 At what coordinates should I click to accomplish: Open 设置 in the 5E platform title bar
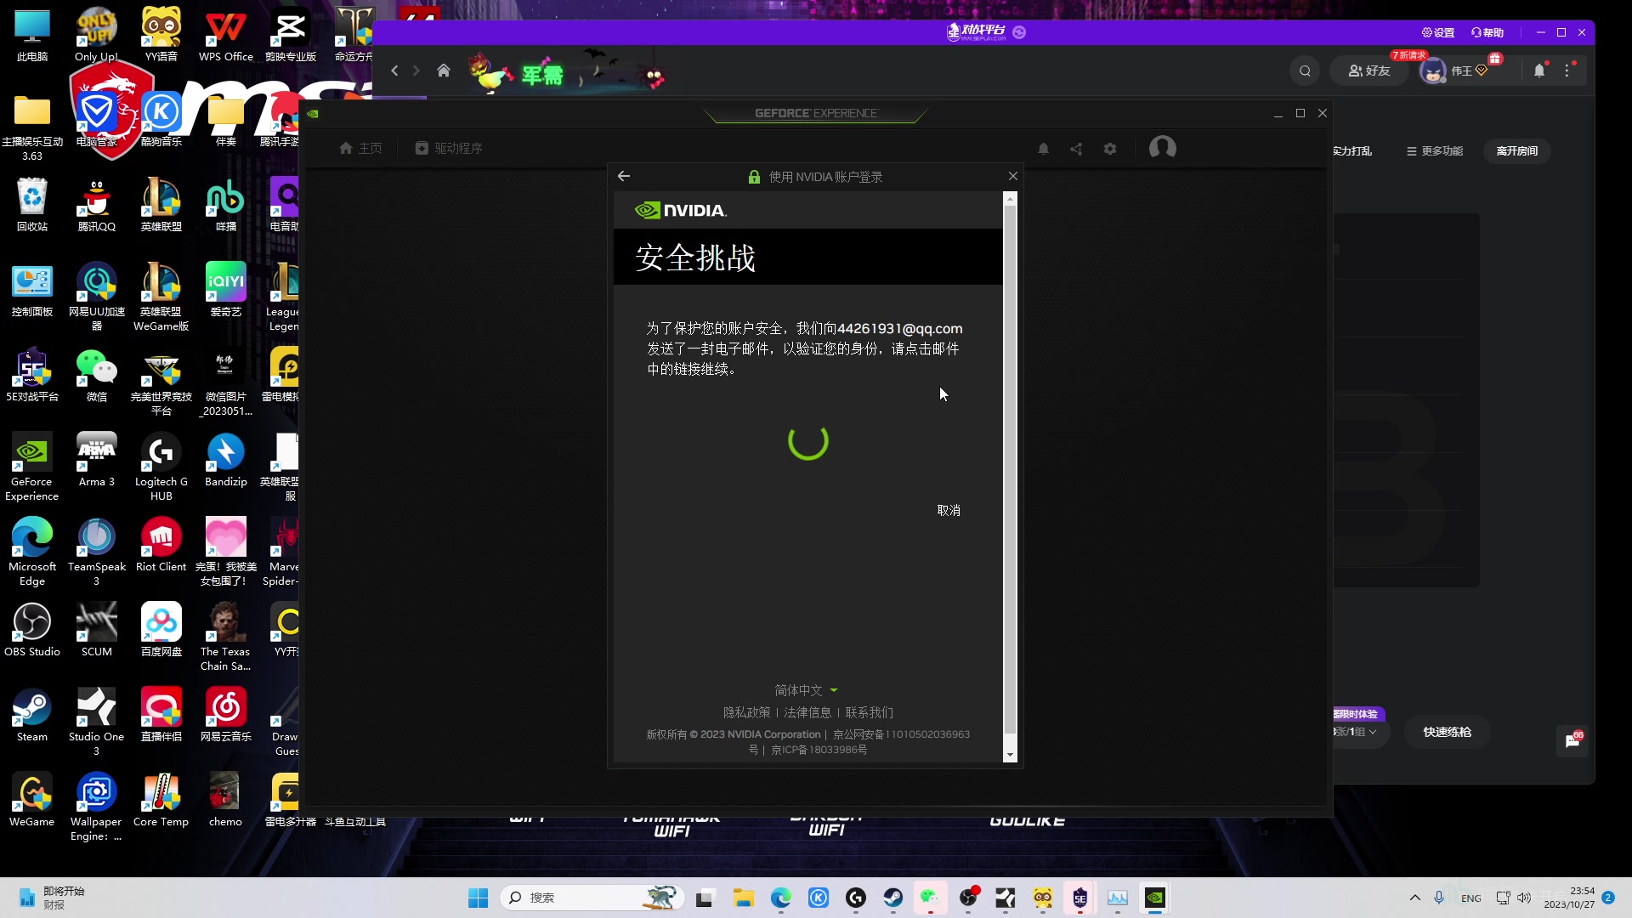1438,32
